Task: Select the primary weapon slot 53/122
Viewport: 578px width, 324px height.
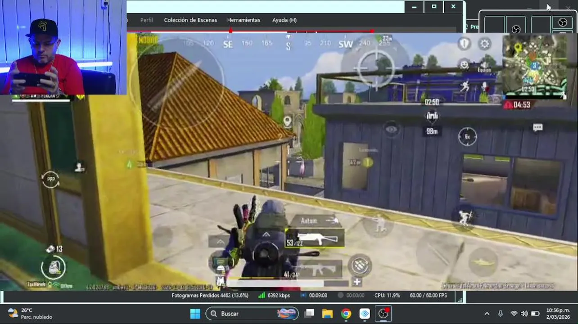Action: click(315, 238)
